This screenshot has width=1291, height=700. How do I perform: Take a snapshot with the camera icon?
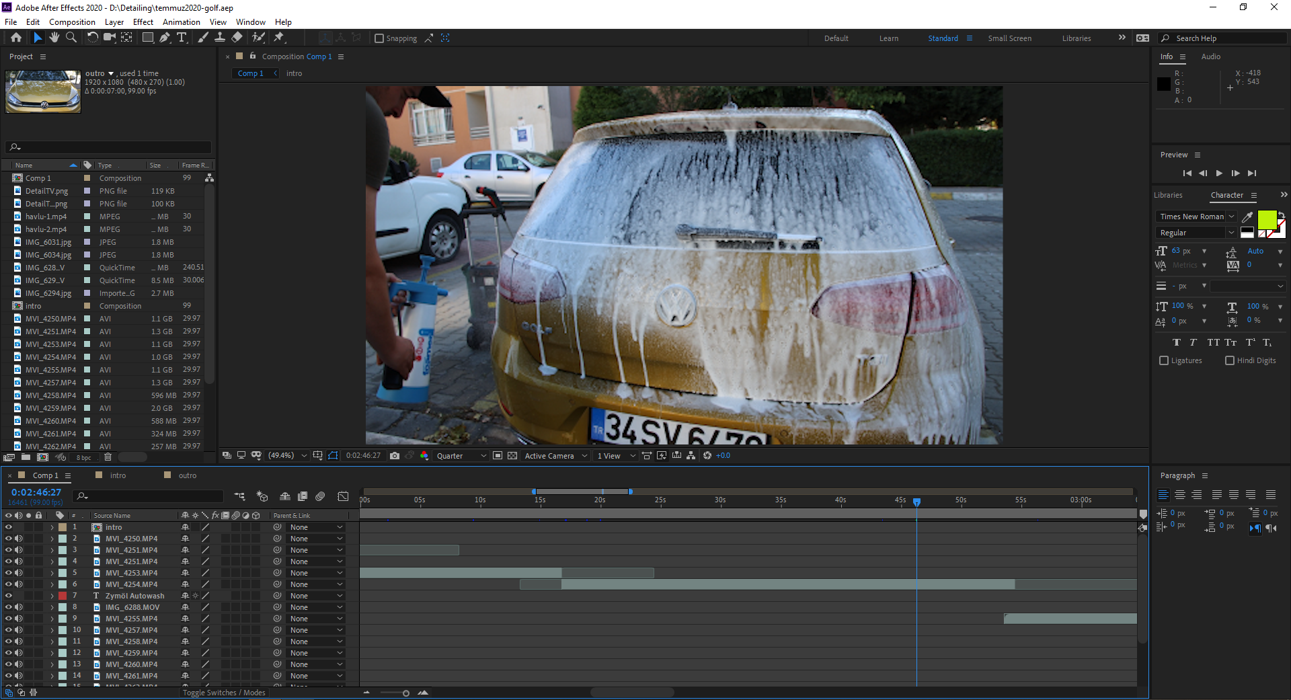pos(395,455)
